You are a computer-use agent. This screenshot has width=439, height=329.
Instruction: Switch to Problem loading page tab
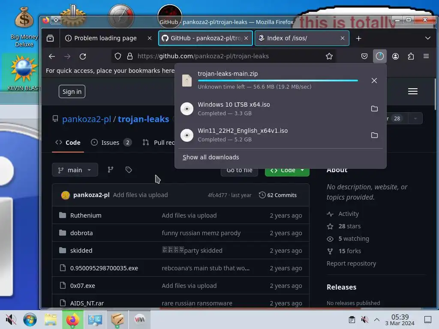105,38
